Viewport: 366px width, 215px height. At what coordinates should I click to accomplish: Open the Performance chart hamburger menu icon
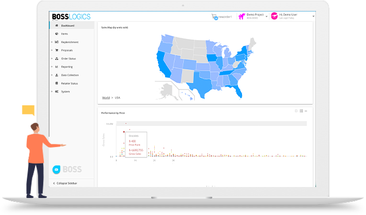(306, 111)
